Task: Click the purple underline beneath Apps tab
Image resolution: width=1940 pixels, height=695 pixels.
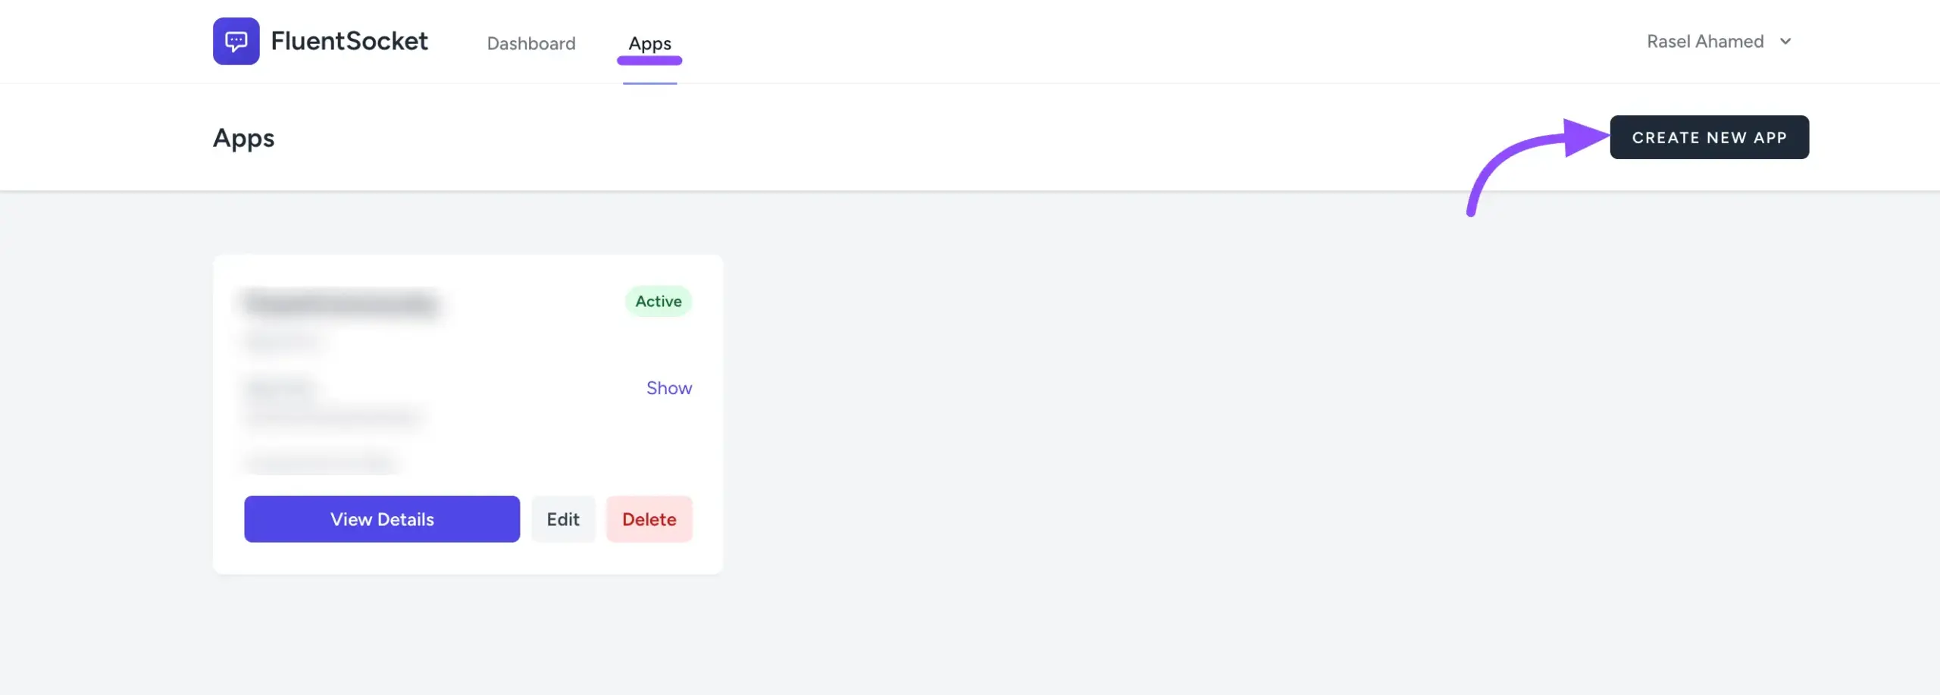Action: tap(649, 61)
